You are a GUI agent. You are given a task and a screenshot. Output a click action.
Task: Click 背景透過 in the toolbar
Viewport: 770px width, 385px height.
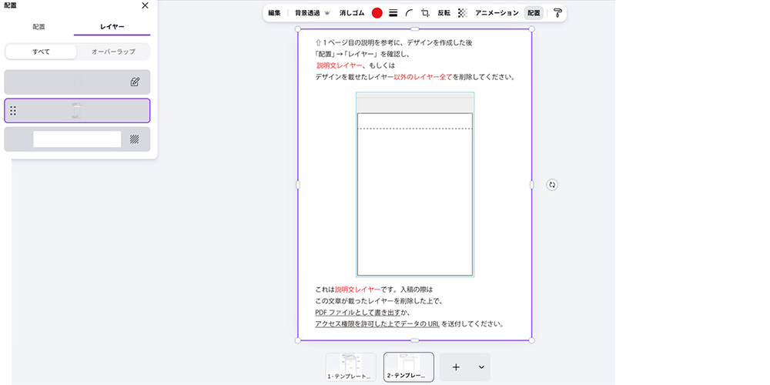point(307,13)
